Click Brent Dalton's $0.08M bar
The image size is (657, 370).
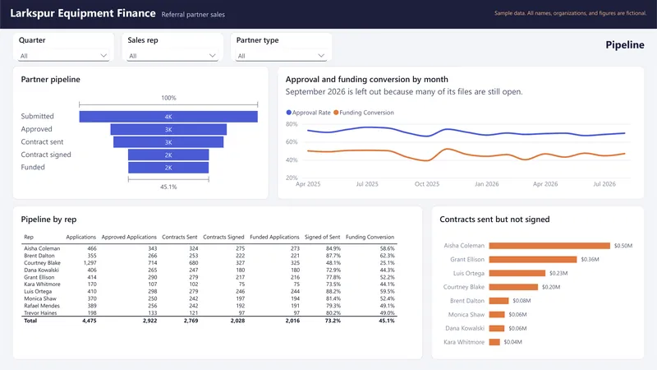coord(498,301)
